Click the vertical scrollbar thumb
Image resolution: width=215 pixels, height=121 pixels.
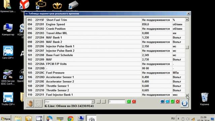point(187,47)
